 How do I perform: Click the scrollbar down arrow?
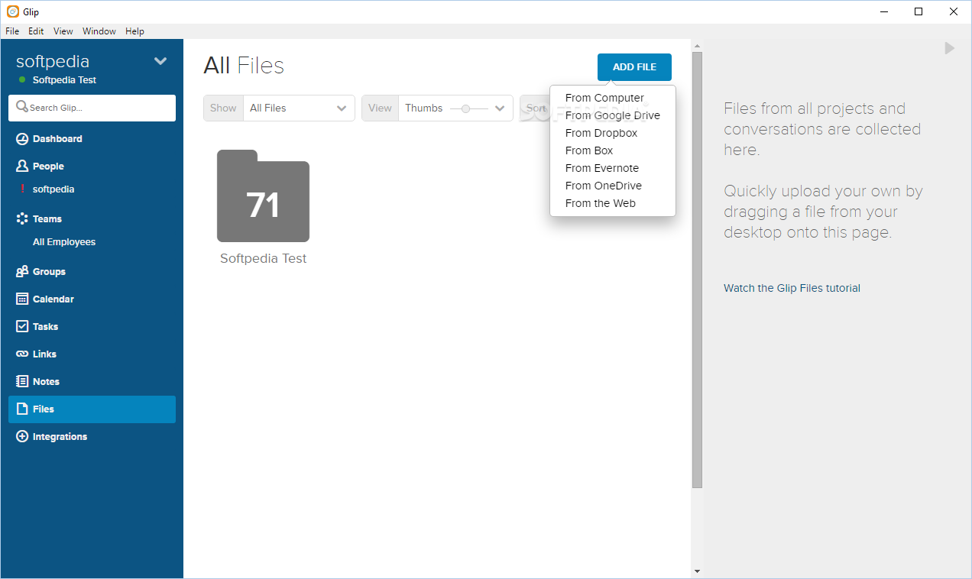tap(697, 571)
